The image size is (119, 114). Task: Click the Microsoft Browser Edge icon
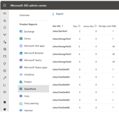[21, 53]
